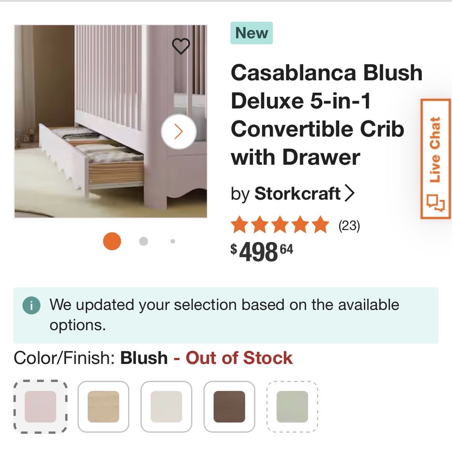Open Live Chat side tab
This screenshot has width=452, height=454.
pos(436,159)
